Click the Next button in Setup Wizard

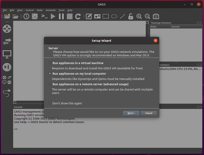click(x=131, y=113)
